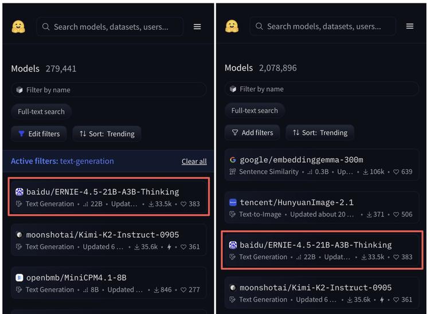Click Text-to-Image task icon
The width and height of the screenshot is (430, 314).
(233, 214)
